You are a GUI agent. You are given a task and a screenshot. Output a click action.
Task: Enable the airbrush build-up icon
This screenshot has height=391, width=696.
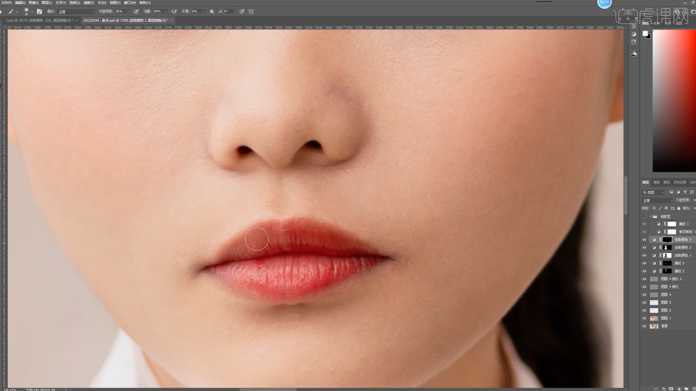[x=174, y=12]
